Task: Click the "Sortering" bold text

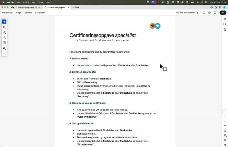Action: pos(83,96)
